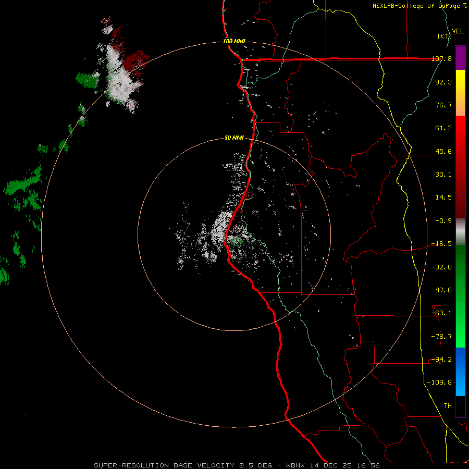Click the 50 NMI range ring label
Screen dimensions: 469x469
(x=234, y=138)
